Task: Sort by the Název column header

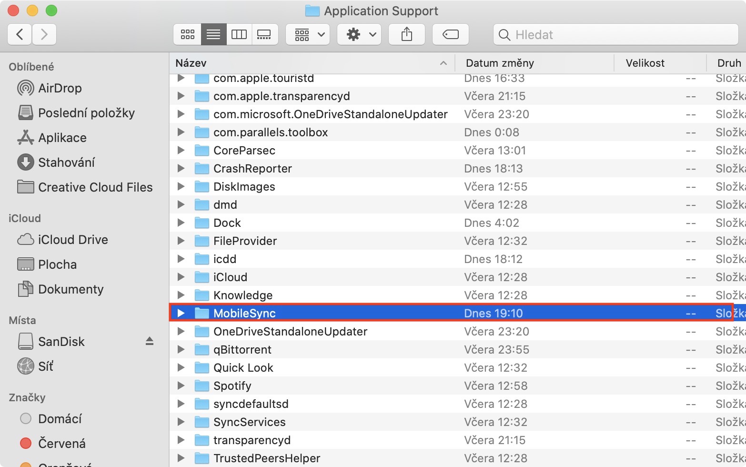Action: 312,63
